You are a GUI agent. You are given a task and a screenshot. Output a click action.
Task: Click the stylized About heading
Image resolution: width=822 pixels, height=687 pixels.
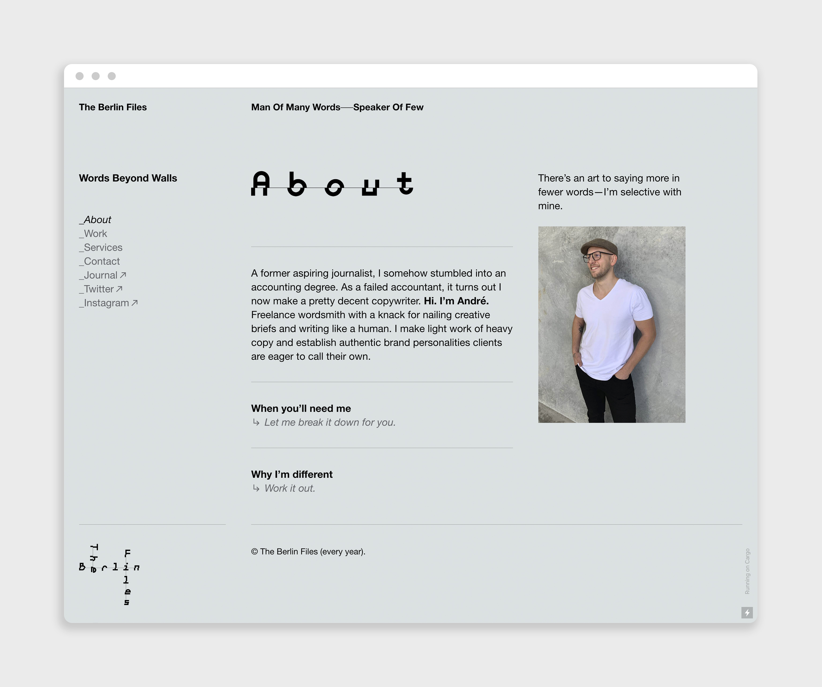click(332, 184)
